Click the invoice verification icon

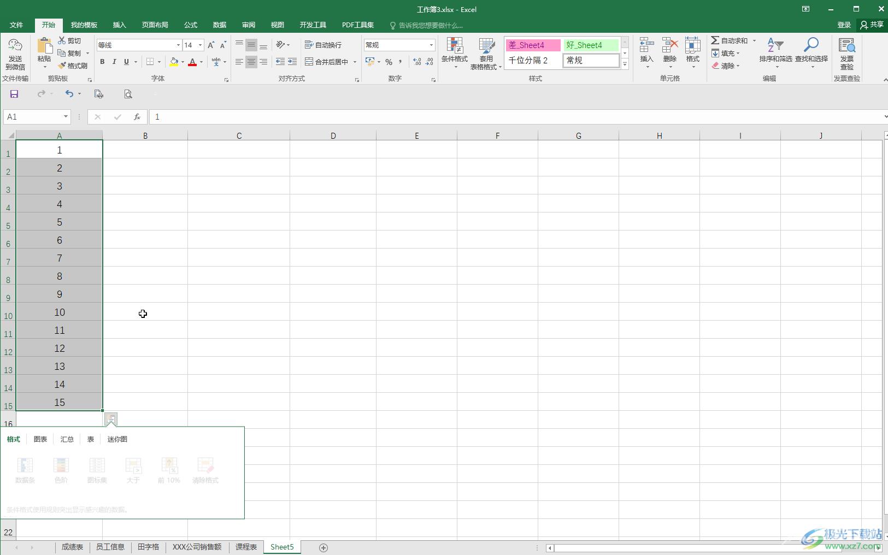[x=847, y=46]
